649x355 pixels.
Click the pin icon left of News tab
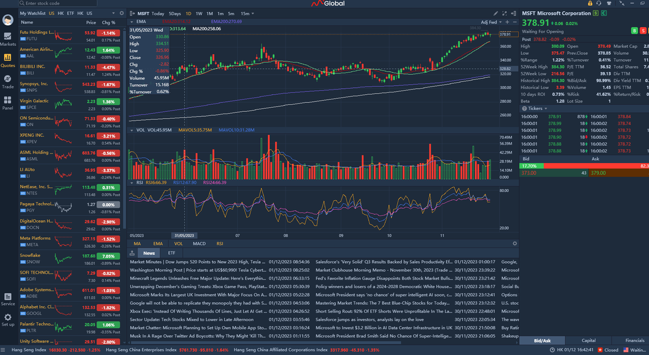[132, 253]
